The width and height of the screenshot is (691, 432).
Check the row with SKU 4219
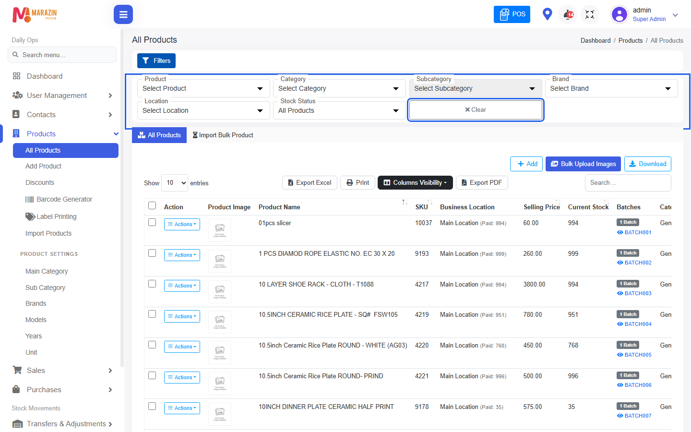tap(152, 314)
